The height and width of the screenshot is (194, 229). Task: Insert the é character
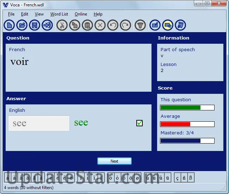51,177
